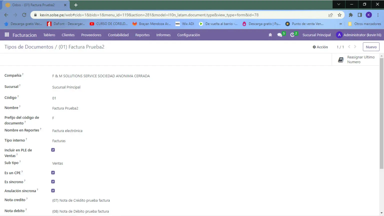Open the Tipo interno Facturas field
Image resolution: width=384 pixels, height=216 pixels.
coord(59,141)
